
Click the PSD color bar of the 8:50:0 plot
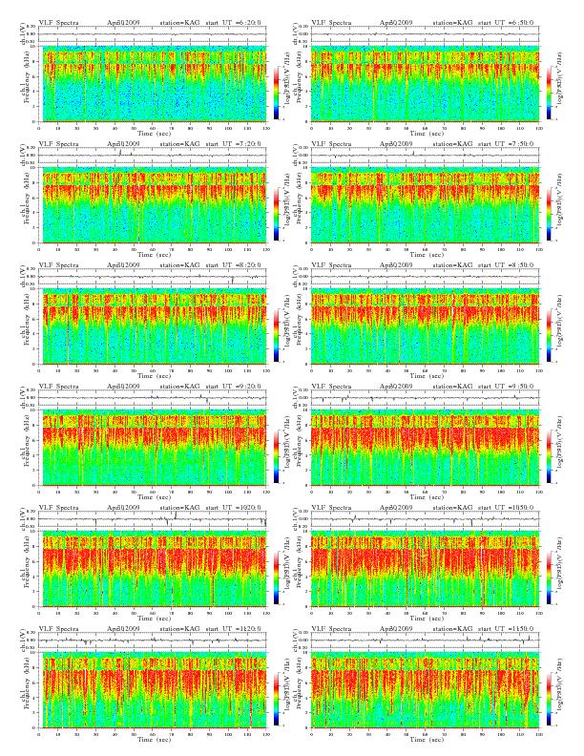550,335
